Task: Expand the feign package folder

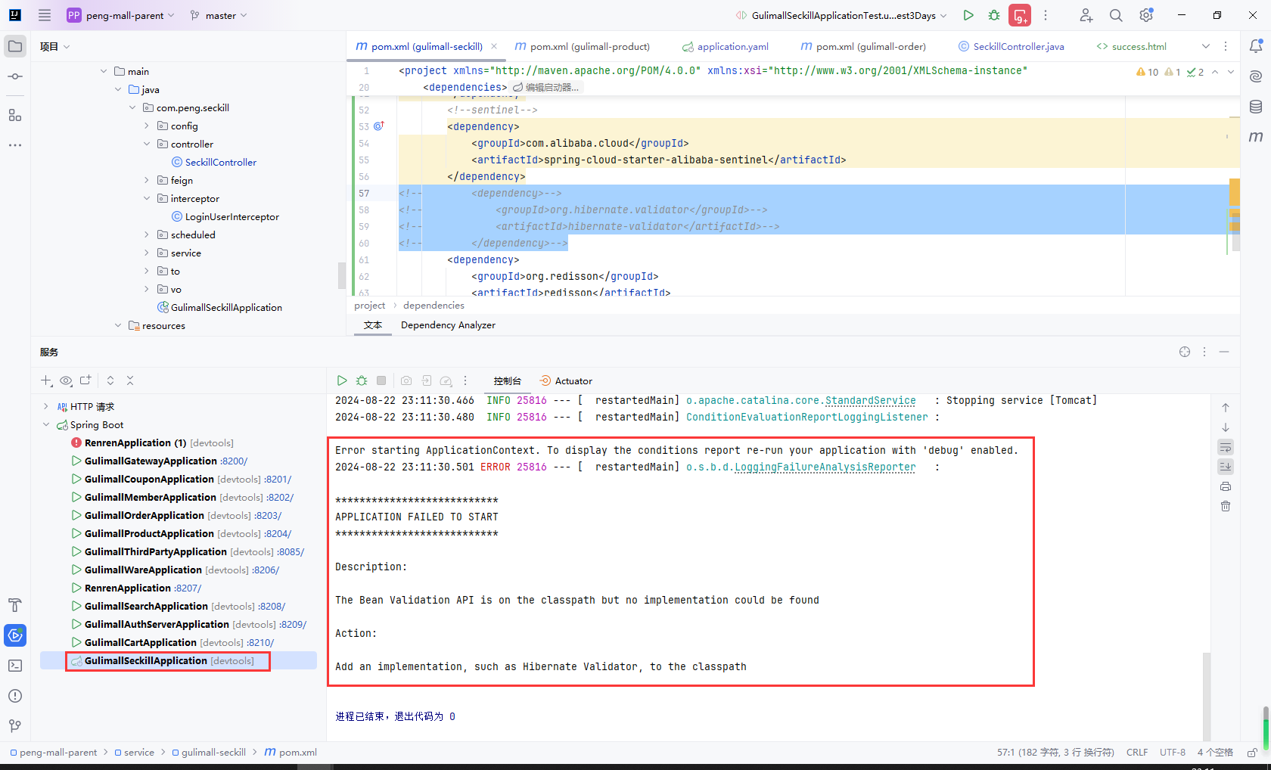Action: 147,180
